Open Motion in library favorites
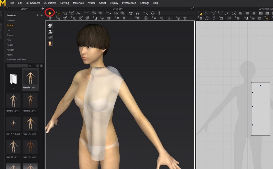 coord(10,45)
